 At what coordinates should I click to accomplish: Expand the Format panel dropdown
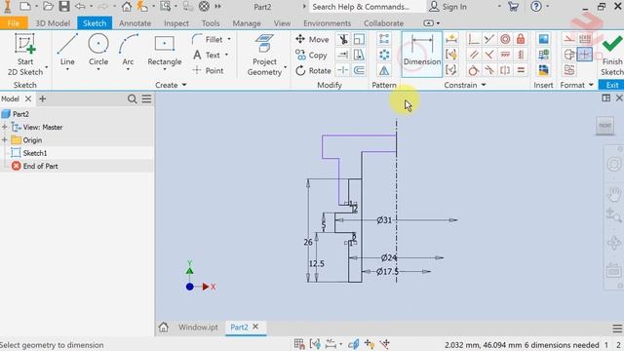[591, 85]
